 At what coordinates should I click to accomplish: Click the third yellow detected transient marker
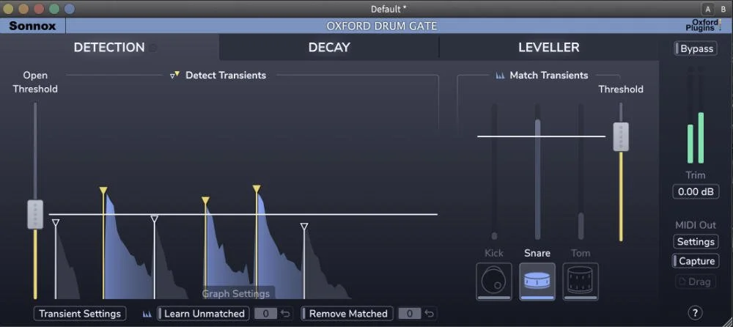pos(256,189)
